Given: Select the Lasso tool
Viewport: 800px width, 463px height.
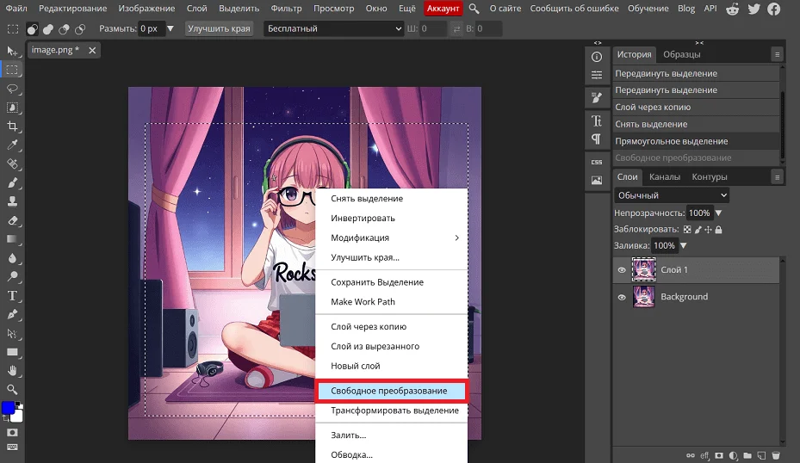Looking at the screenshot, I should click(x=13, y=89).
